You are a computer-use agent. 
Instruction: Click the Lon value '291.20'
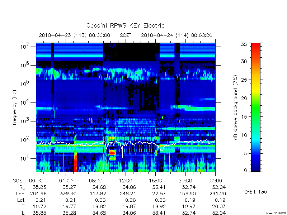pyautogui.click(x=217, y=193)
